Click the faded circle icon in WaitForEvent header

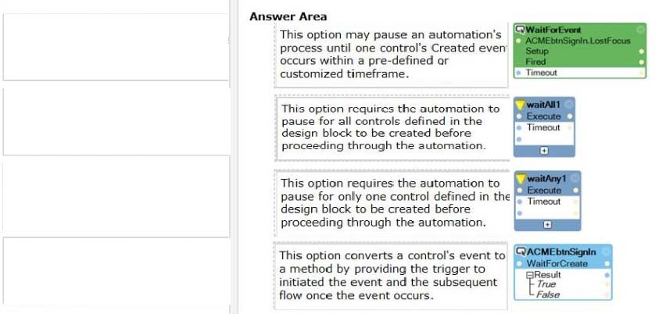tap(640, 30)
